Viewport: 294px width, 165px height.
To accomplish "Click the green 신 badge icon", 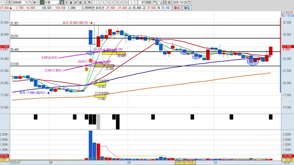I will (x=42, y=2).
